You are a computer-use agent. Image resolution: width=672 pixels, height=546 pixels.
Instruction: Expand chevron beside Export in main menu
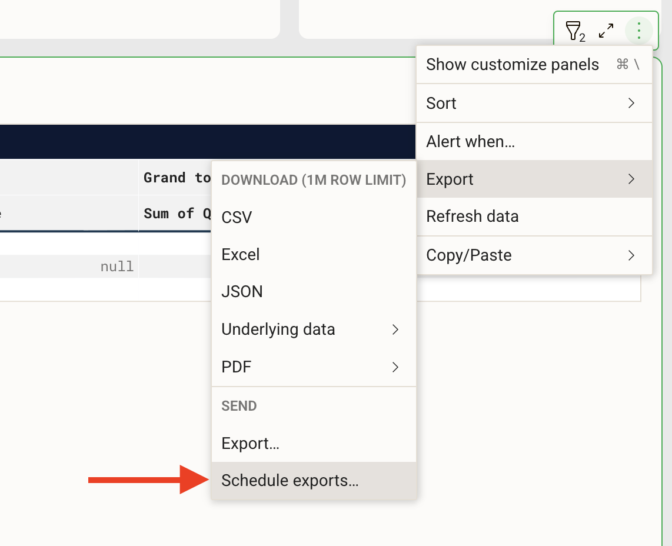631,179
